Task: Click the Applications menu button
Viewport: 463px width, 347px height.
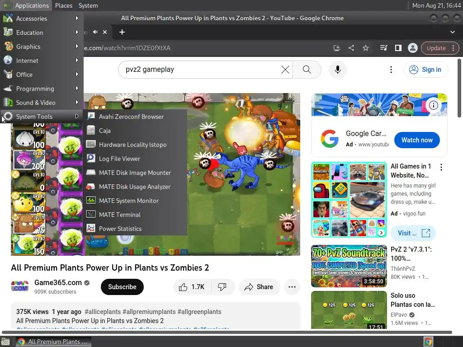Action: 26,5
